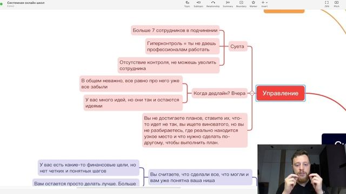Select В общем неважно topic
Screen dimensions: 346x194
(131, 84)
